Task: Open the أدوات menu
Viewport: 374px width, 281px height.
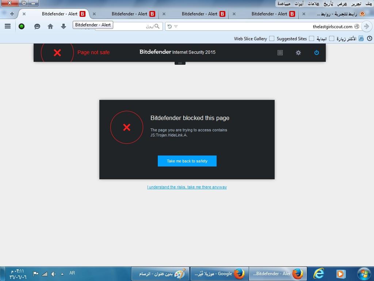Action: [x=299, y=4]
